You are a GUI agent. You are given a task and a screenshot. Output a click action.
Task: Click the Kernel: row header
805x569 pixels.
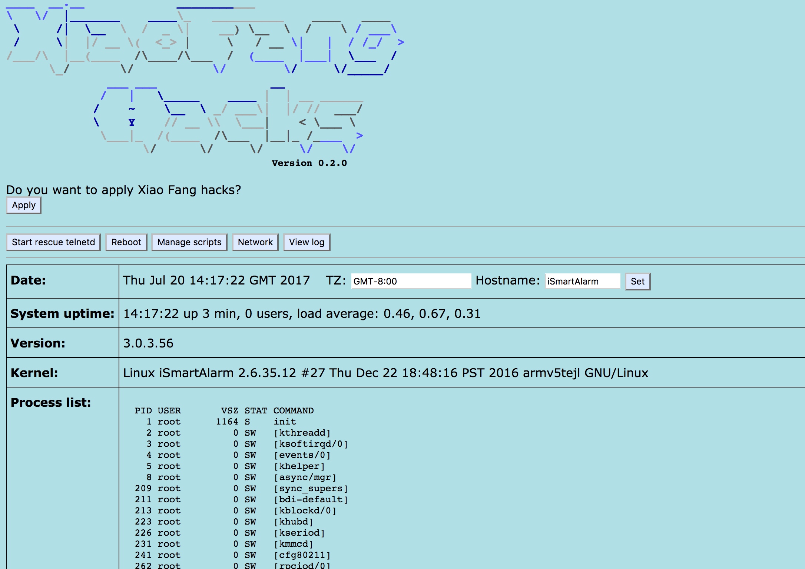[x=34, y=373]
